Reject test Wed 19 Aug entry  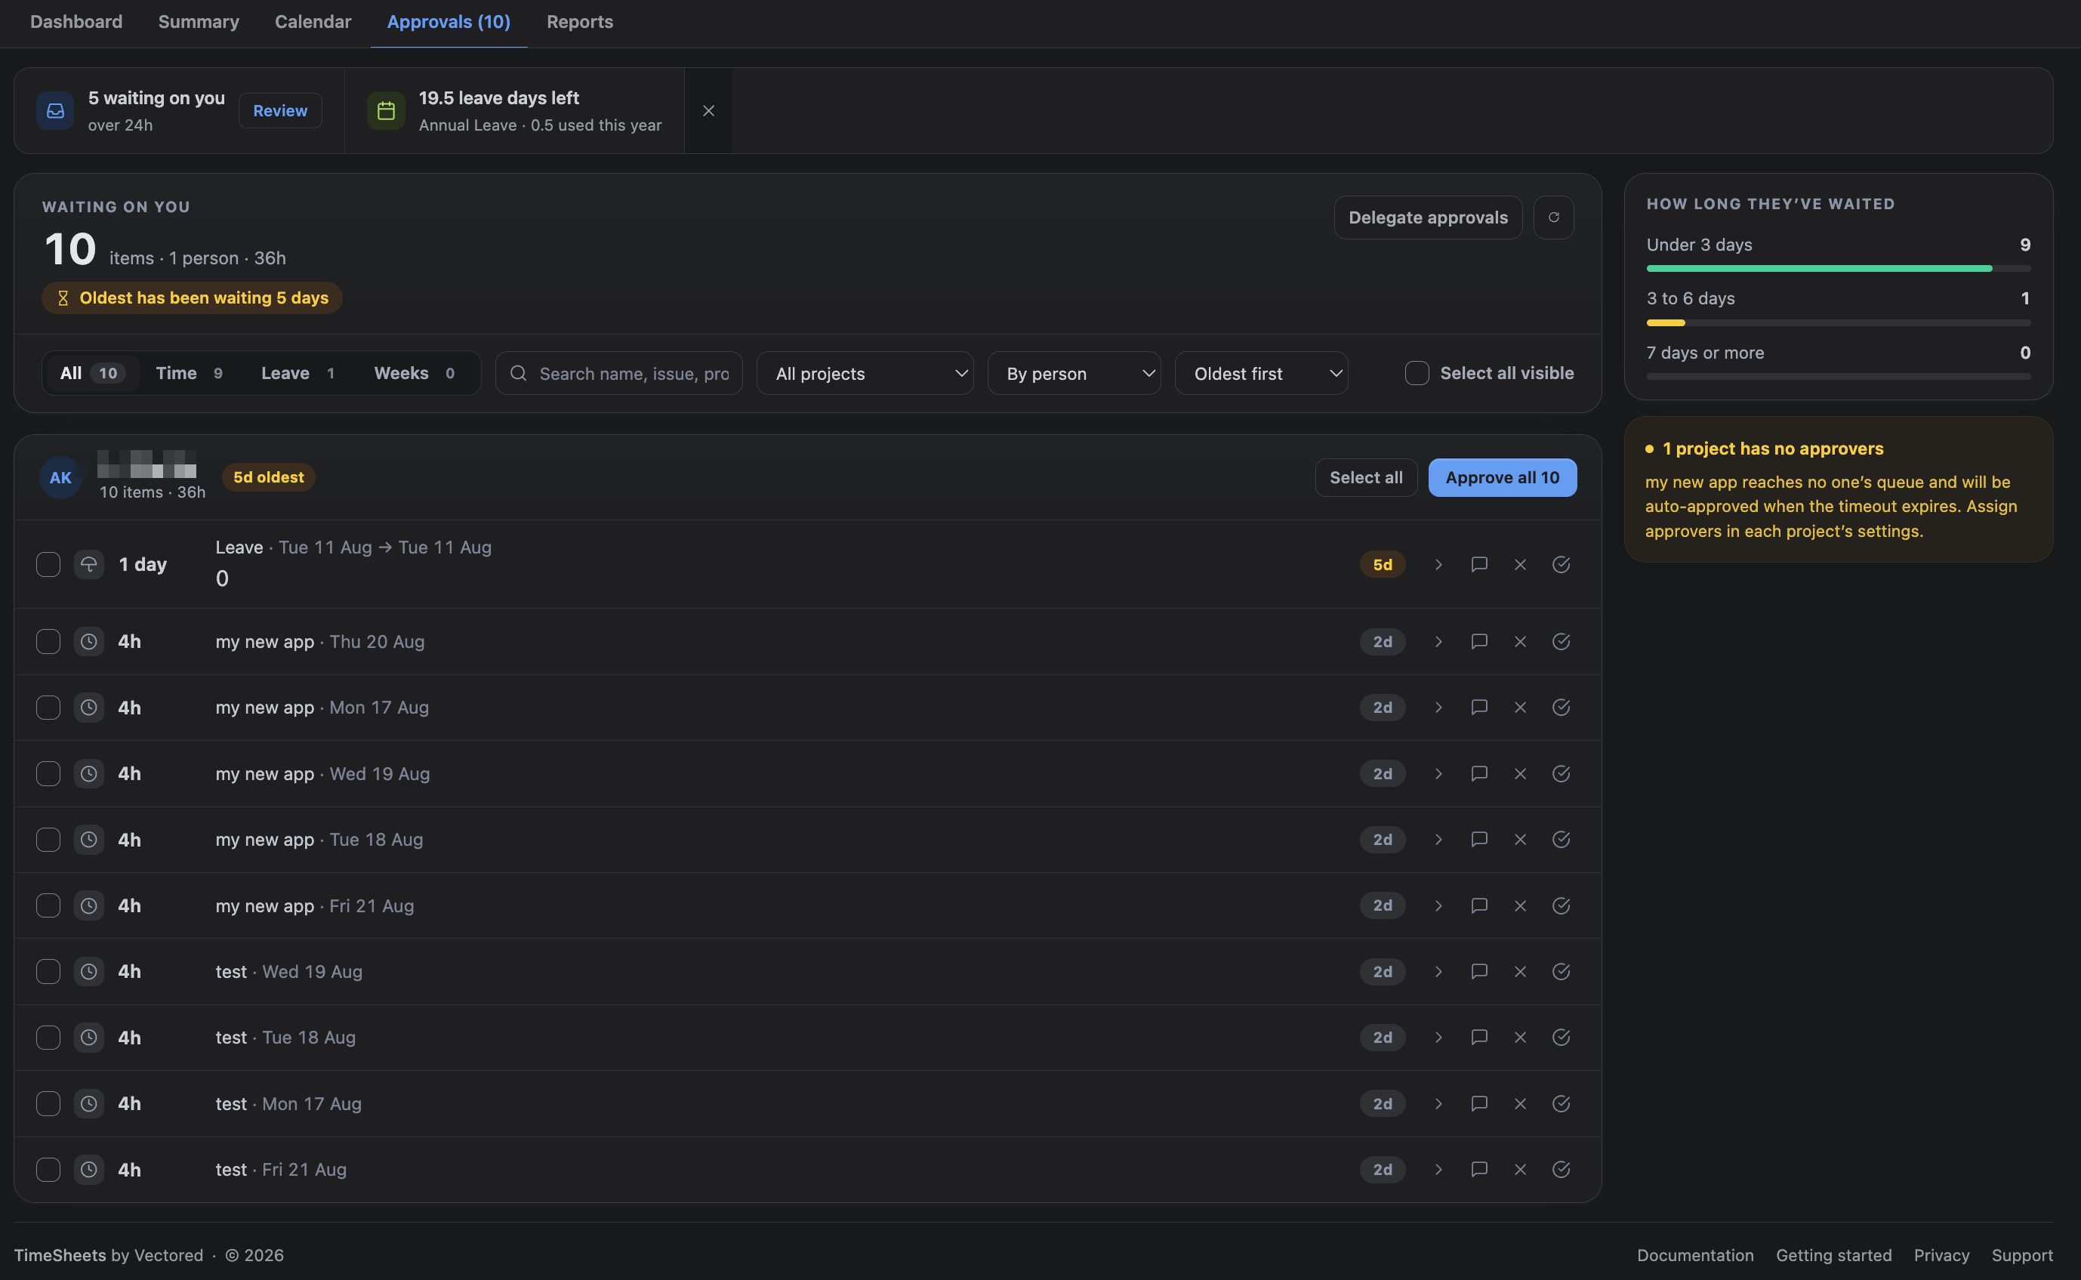[x=1520, y=972]
